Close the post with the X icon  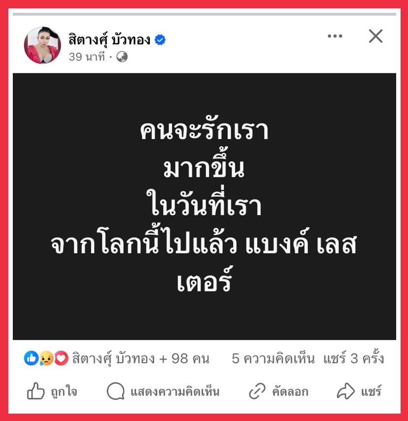[375, 36]
